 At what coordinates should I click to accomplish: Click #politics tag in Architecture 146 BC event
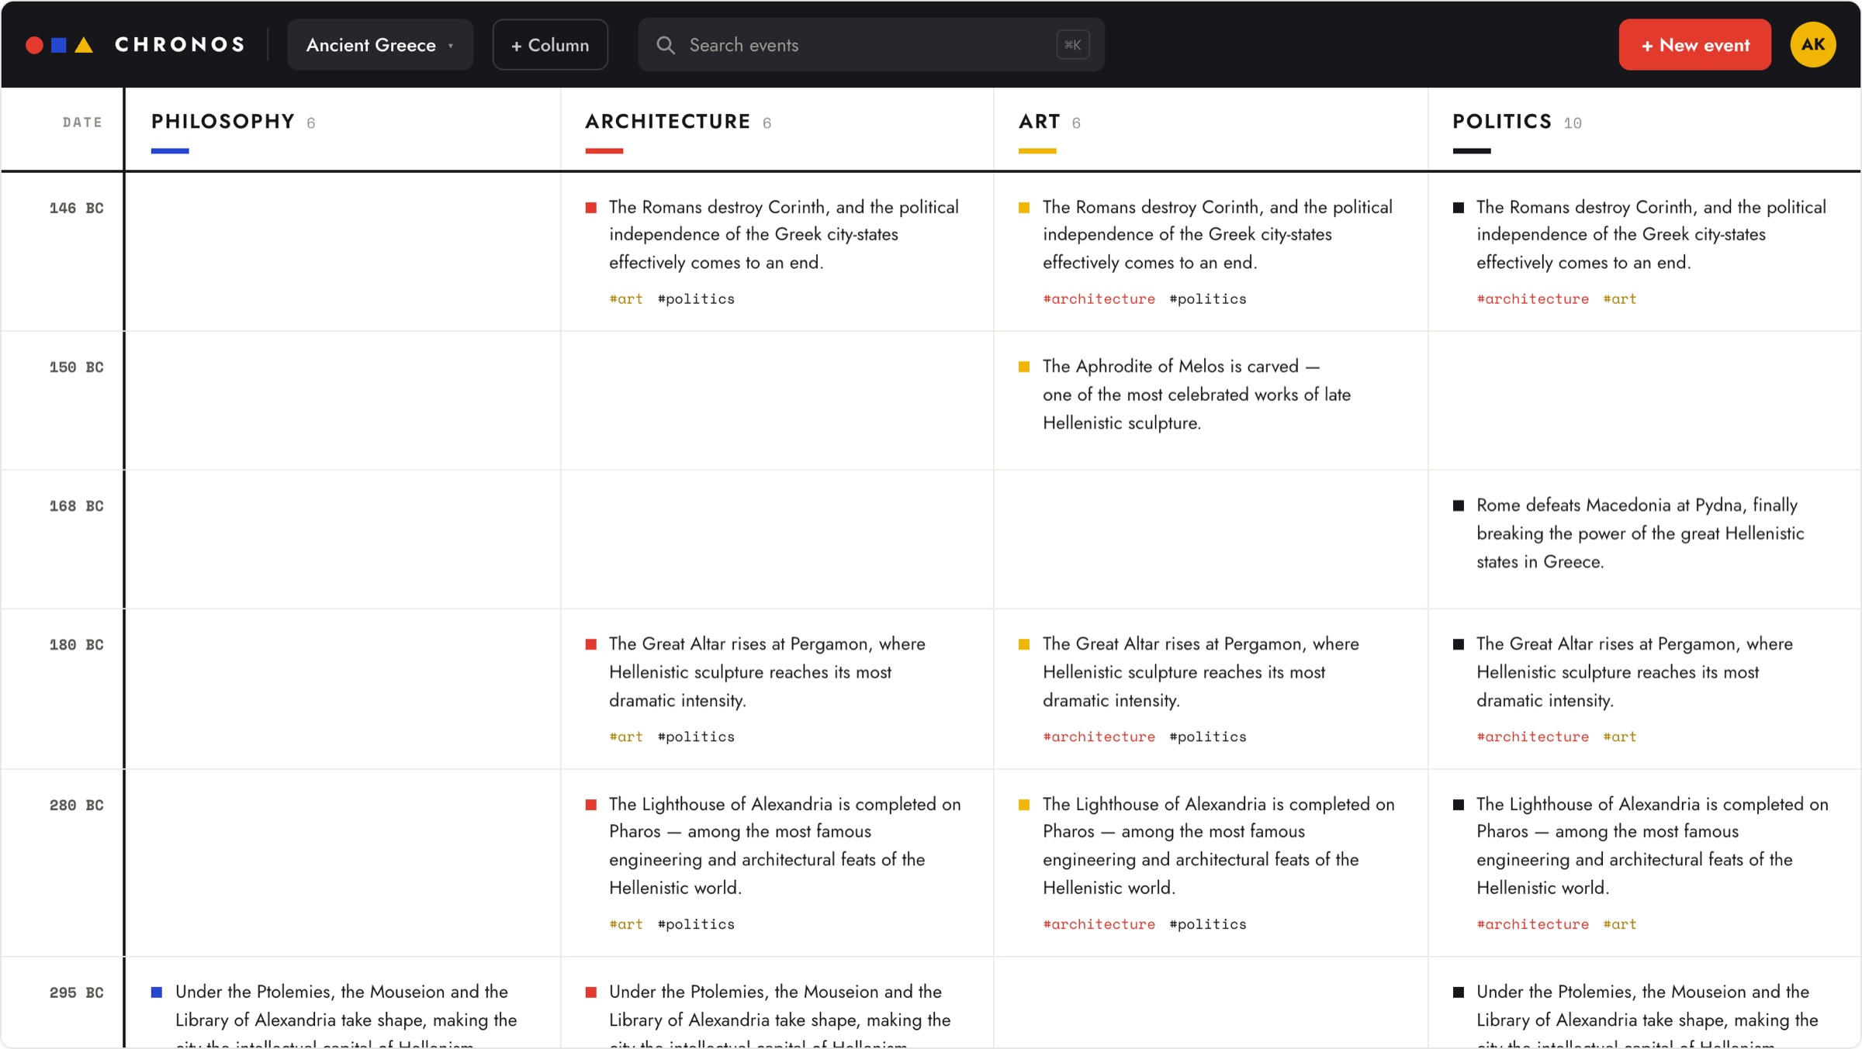tap(696, 299)
